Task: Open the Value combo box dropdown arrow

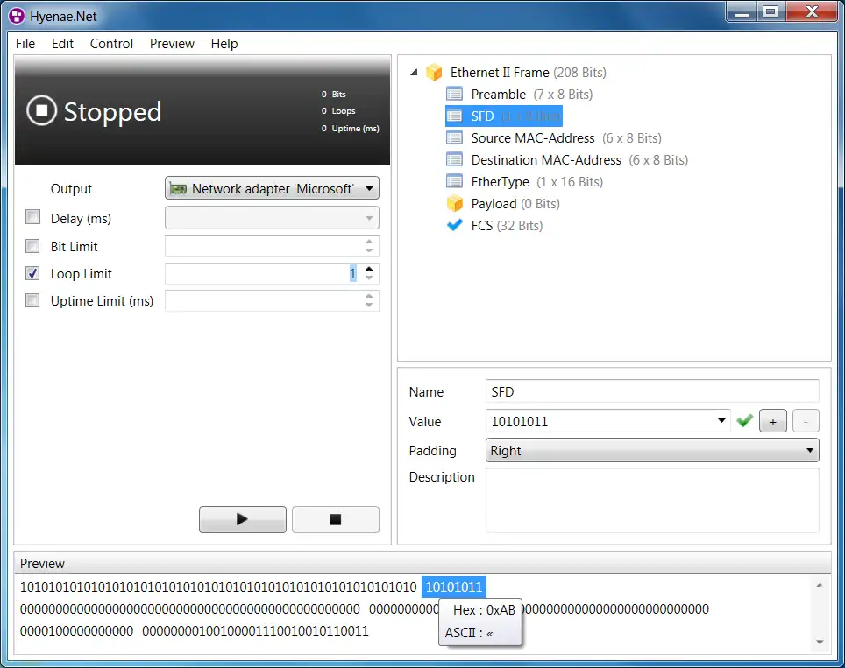Action: coord(721,420)
